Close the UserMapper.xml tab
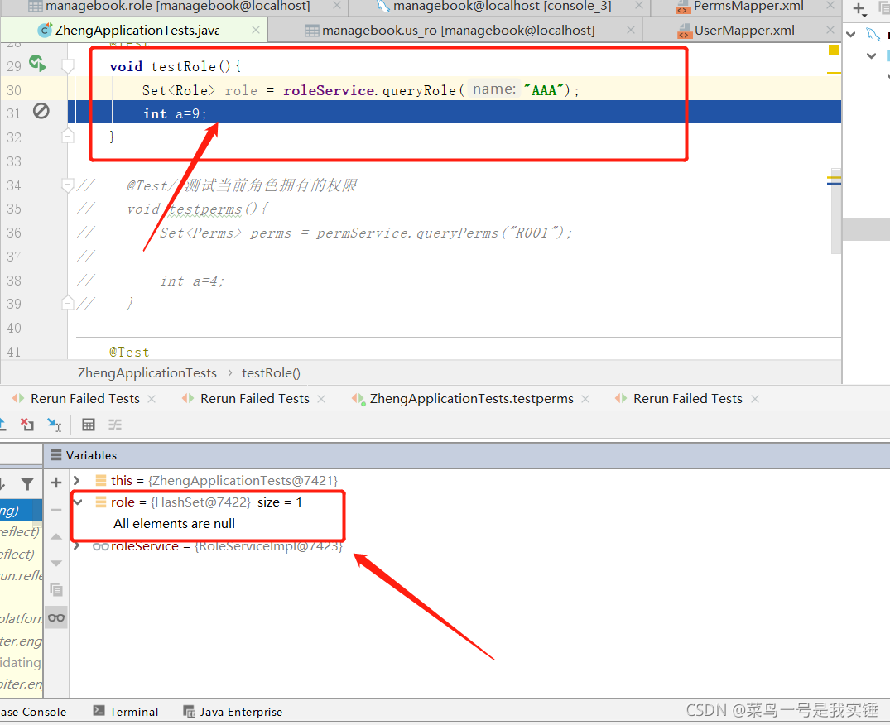The width and height of the screenshot is (890, 725). (830, 30)
